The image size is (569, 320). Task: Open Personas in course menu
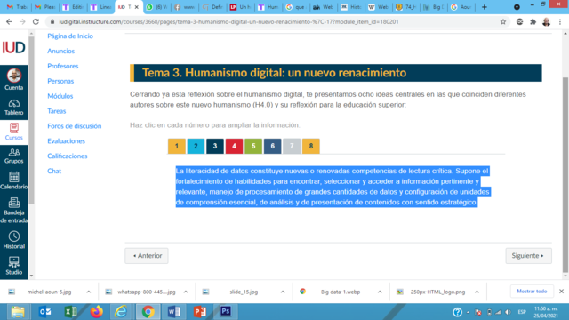click(x=60, y=81)
